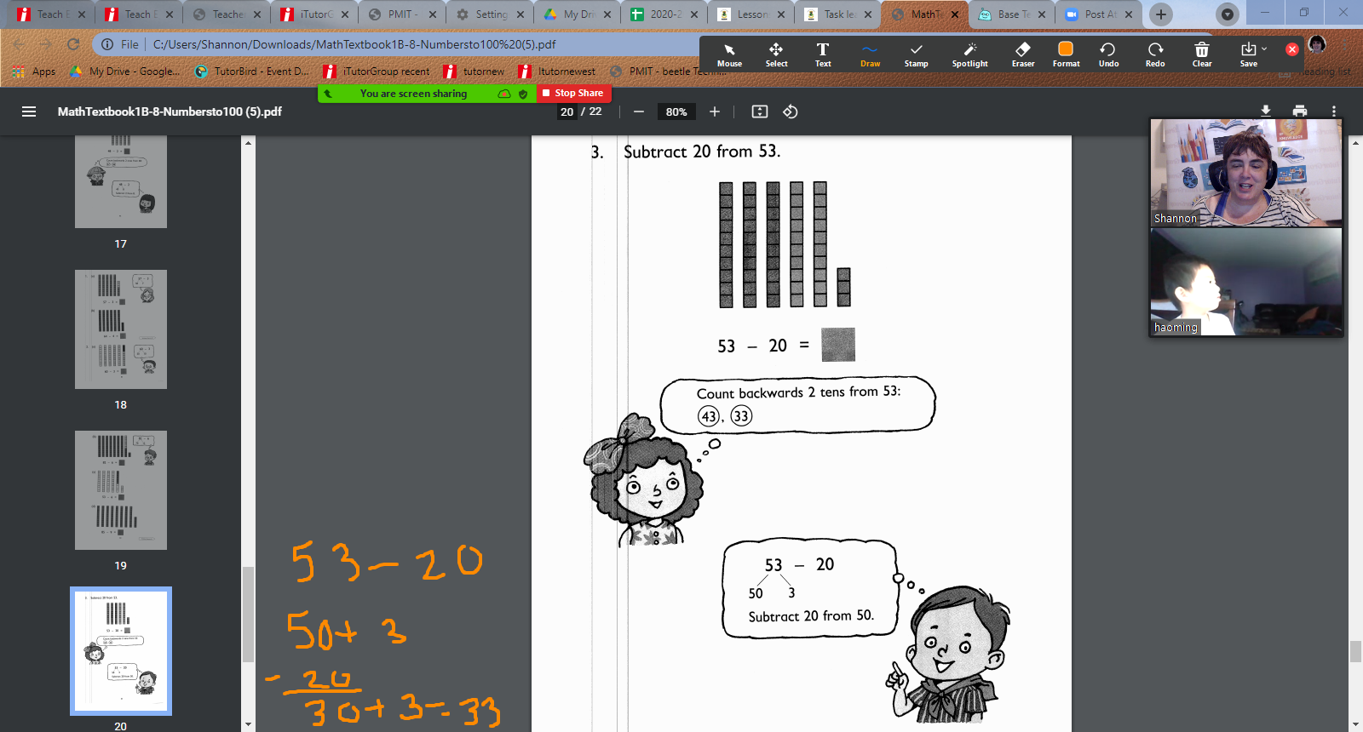Print the PDF document
The width and height of the screenshot is (1363, 732).
[1300, 112]
